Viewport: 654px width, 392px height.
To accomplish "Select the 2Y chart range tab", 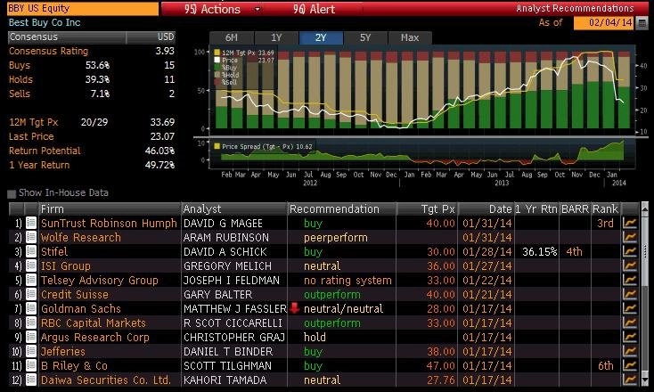I will click(x=321, y=37).
